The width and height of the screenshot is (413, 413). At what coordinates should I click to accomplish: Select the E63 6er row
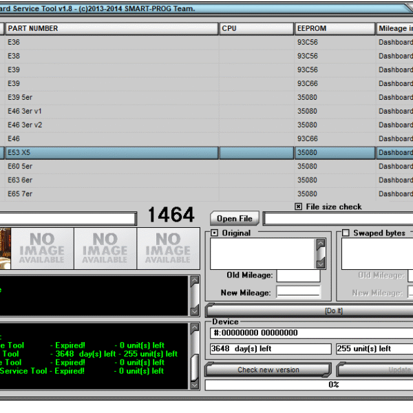(206, 180)
